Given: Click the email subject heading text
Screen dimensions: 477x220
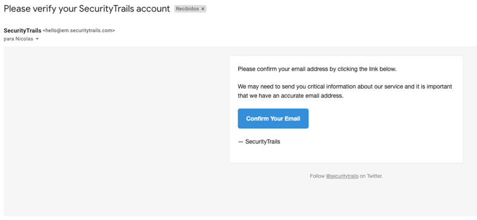Looking at the screenshot, I should point(86,9).
